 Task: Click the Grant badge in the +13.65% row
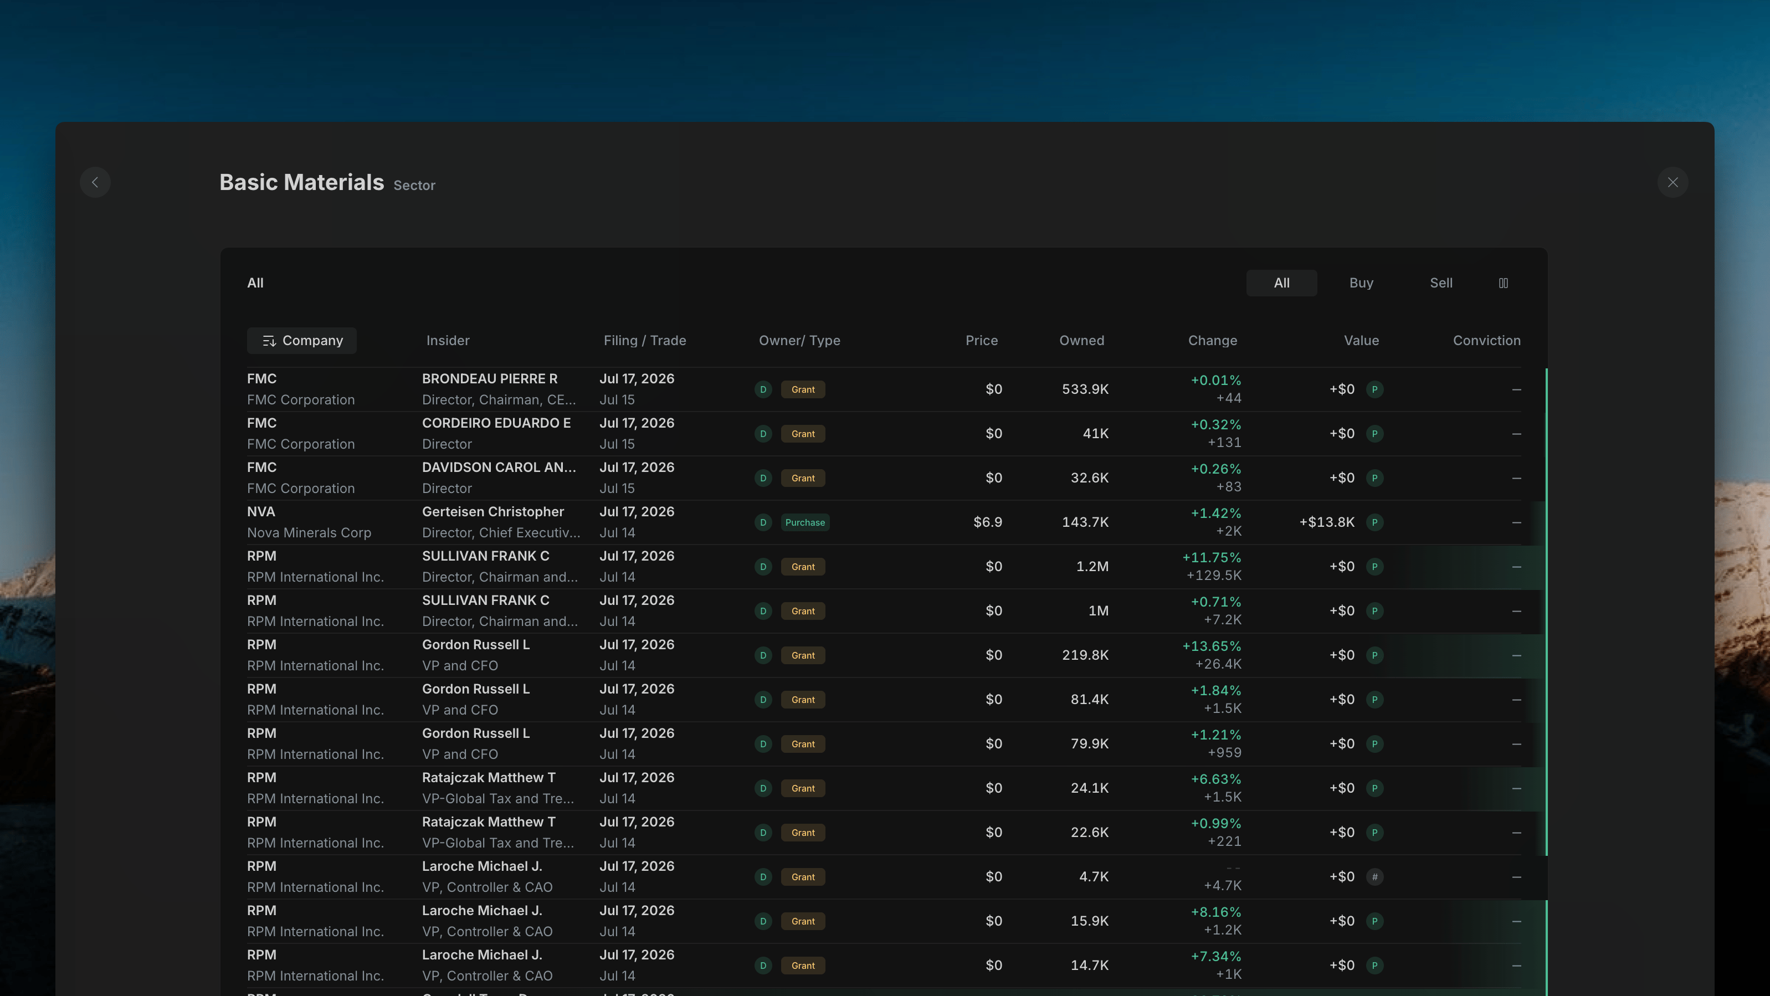point(803,655)
